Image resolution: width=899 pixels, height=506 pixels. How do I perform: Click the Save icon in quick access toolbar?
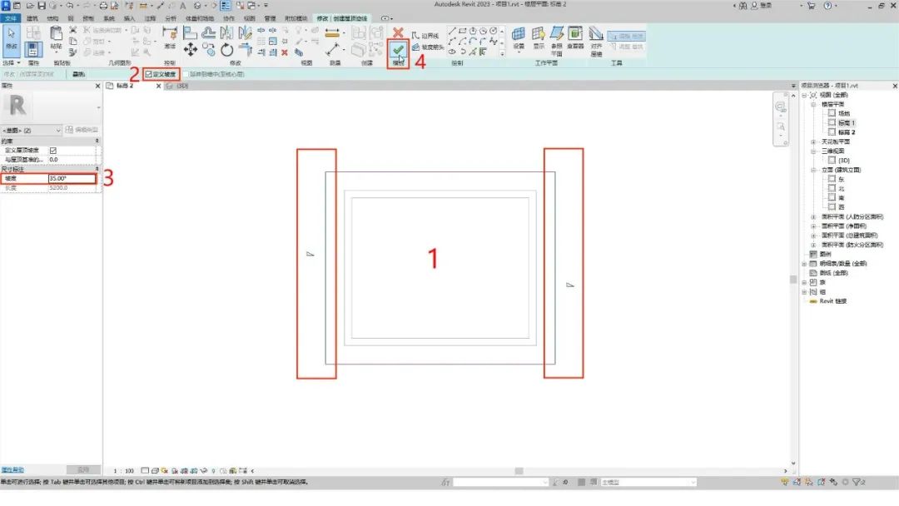click(42, 5)
